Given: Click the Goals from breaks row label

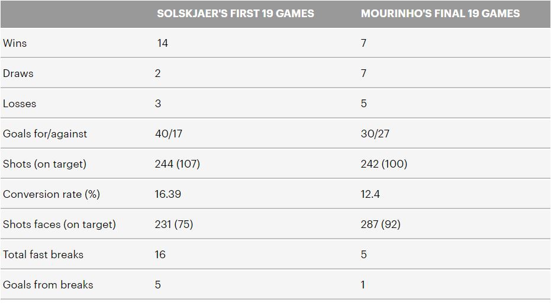Looking at the screenshot, I should (x=48, y=285).
